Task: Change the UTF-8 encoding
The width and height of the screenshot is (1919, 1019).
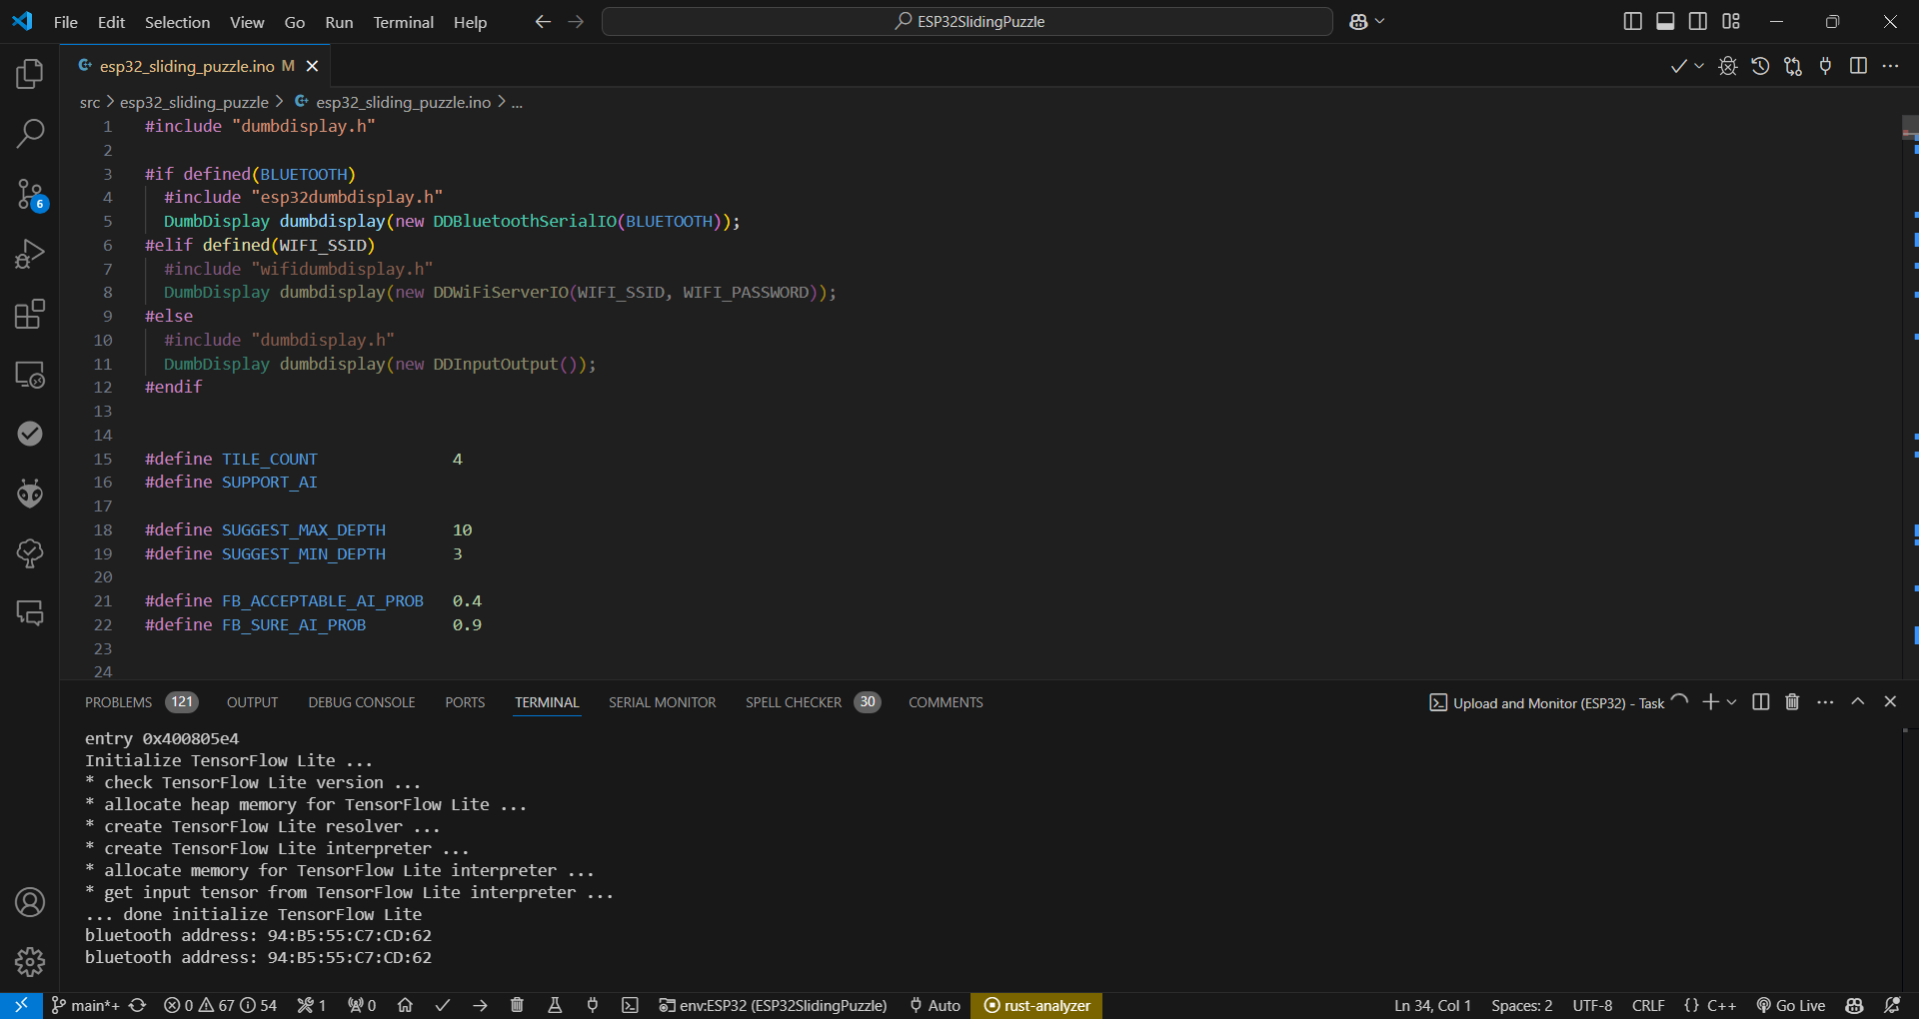Action: click(x=1592, y=1005)
